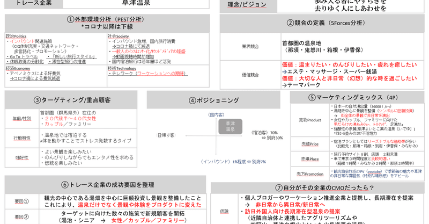Click heading '①外部環境分析（PEST分析）'
Screen dimensions: 429x224
(x=107, y=19)
